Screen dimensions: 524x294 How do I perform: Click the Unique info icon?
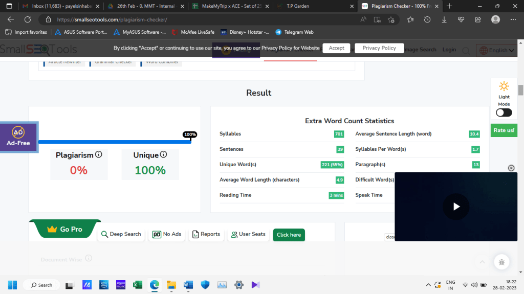click(163, 154)
